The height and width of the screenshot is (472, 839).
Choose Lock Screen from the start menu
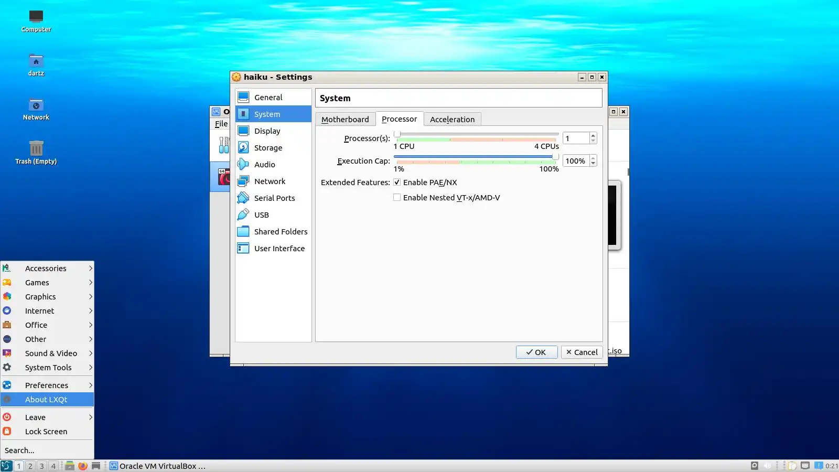click(47, 432)
